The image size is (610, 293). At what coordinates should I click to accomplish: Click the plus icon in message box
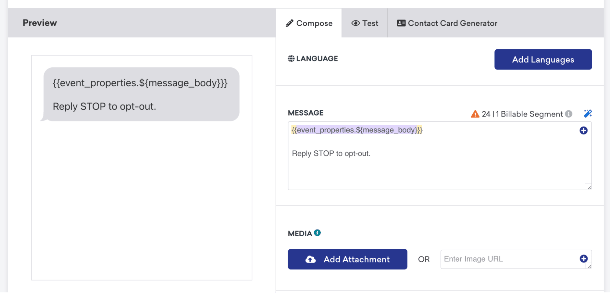click(x=583, y=130)
